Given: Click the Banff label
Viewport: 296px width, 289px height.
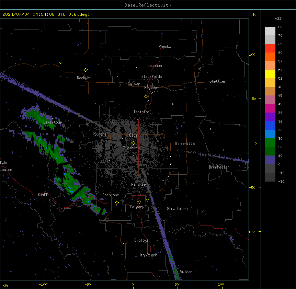Looking at the screenshot, I should (43, 195).
